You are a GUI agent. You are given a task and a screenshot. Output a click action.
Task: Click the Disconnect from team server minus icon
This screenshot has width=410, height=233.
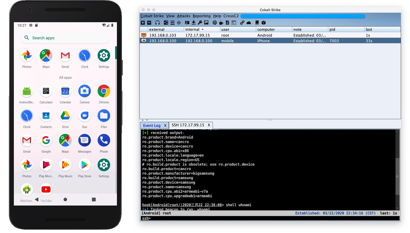pyautogui.click(x=149, y=23)
